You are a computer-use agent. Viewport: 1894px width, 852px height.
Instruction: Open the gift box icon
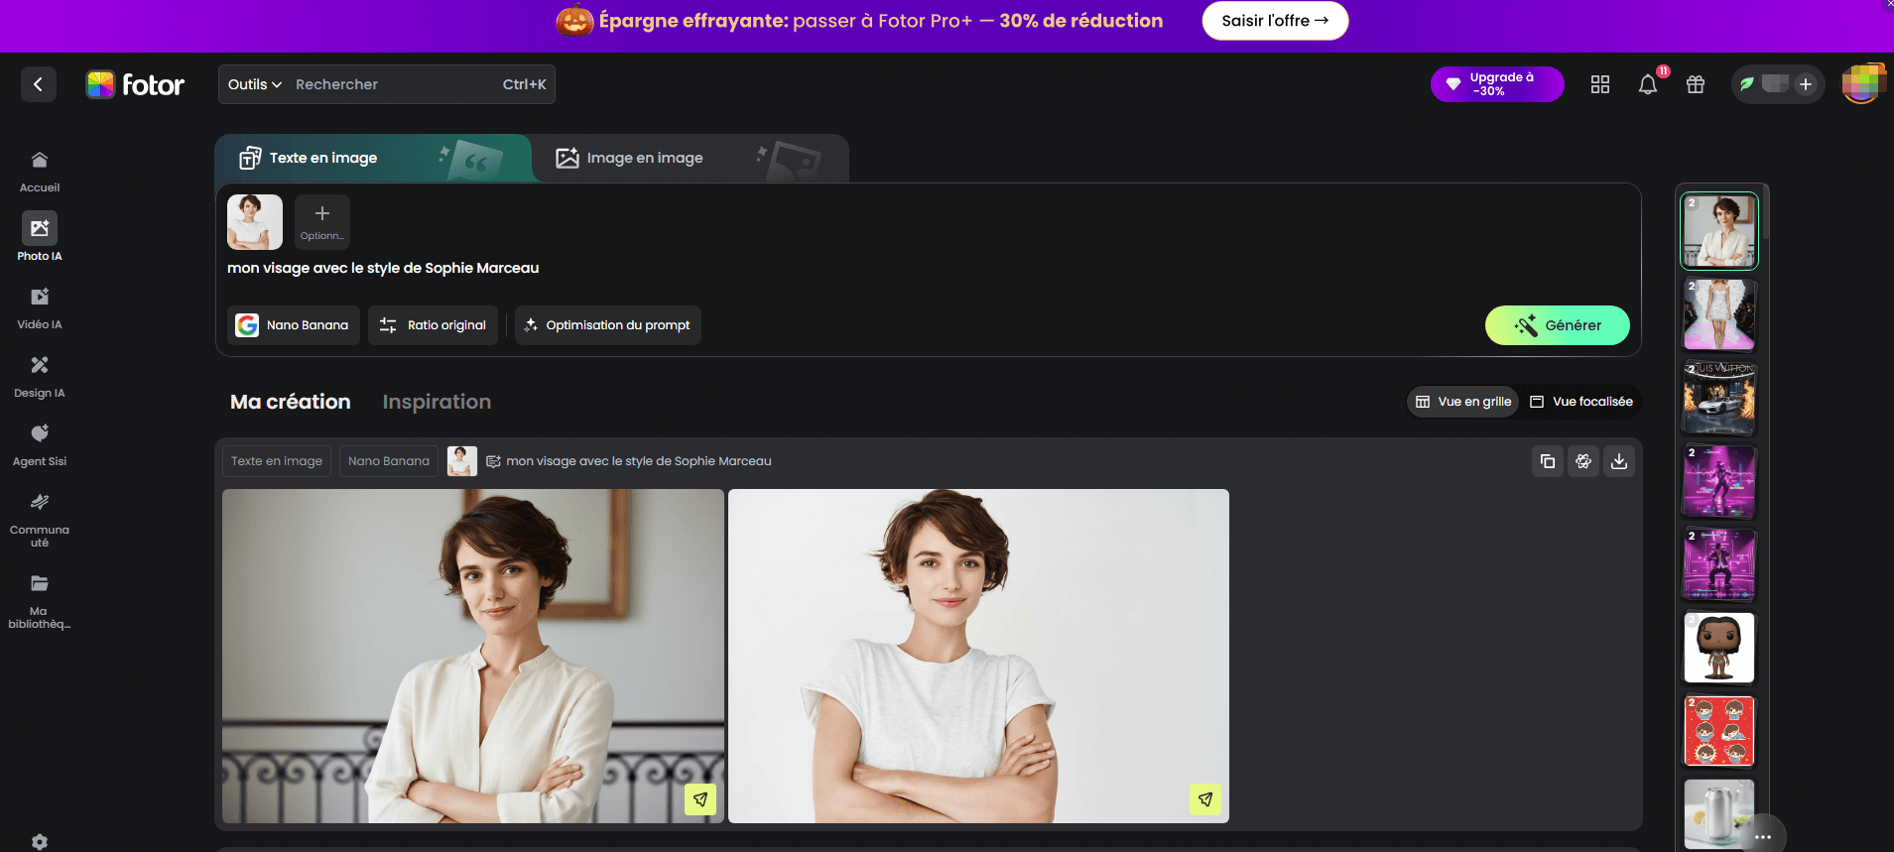[x=1696, y=84]
